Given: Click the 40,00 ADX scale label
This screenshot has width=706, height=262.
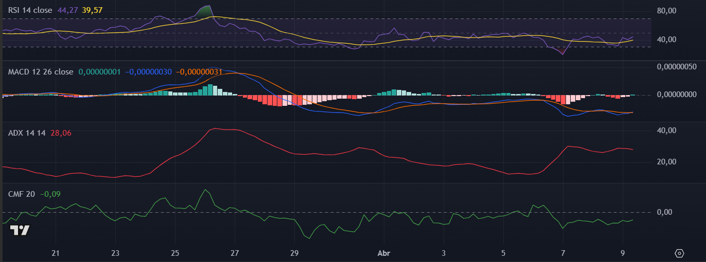Looking at the screenshot, I should [x=666, y=131].
